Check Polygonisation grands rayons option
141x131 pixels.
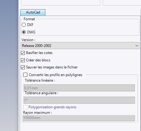[x=25, y=107]
